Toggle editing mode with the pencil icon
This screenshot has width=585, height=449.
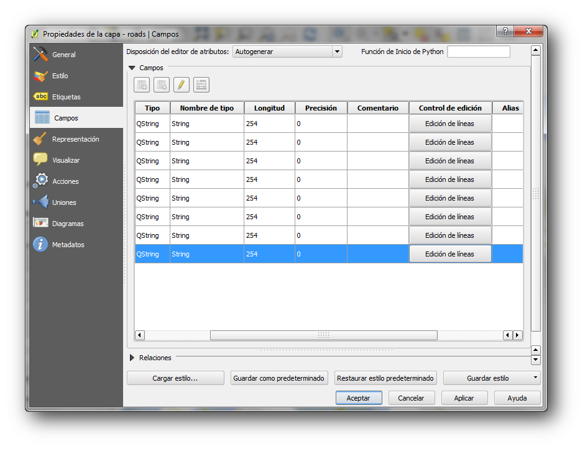182,84
